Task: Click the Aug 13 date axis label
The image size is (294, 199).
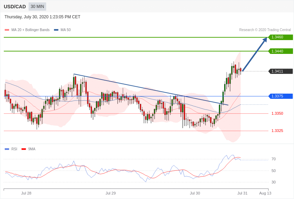Action: tap(265, 193)
